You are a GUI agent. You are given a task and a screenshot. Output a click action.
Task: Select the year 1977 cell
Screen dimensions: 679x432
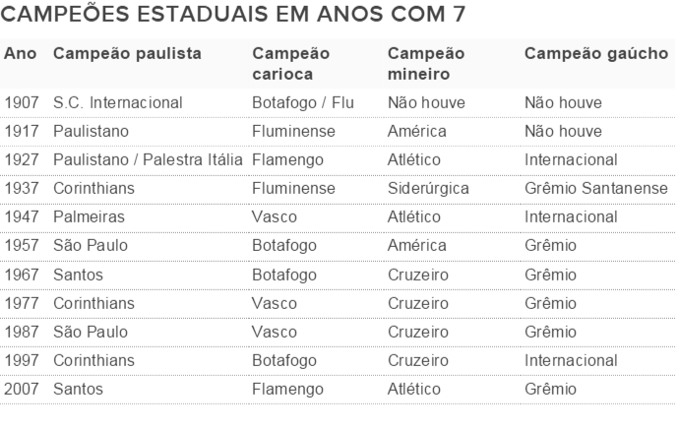23,303
